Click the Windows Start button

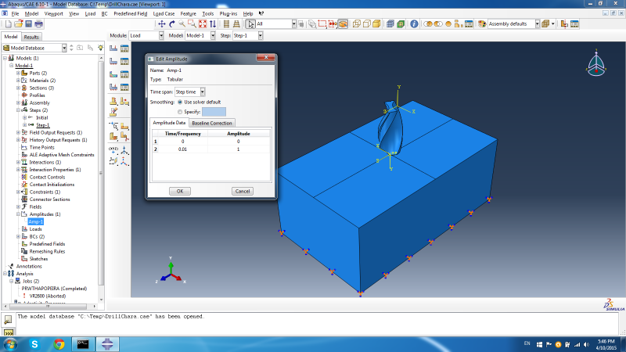[x=11, y=344]
